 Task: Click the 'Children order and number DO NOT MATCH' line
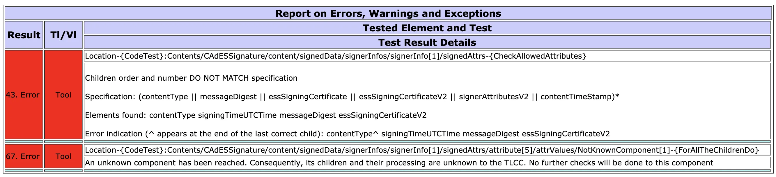(191, 78)
